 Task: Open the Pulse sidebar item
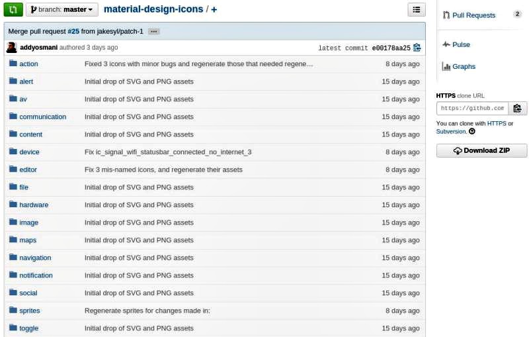(x=461, y=44)
